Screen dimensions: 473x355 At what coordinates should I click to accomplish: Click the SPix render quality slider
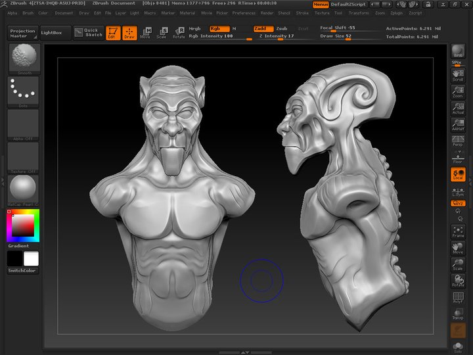click(x=458, y=63)
